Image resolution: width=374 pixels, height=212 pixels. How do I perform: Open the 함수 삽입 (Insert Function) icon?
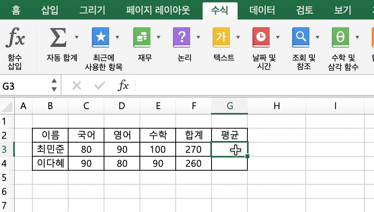click(15, 37)
